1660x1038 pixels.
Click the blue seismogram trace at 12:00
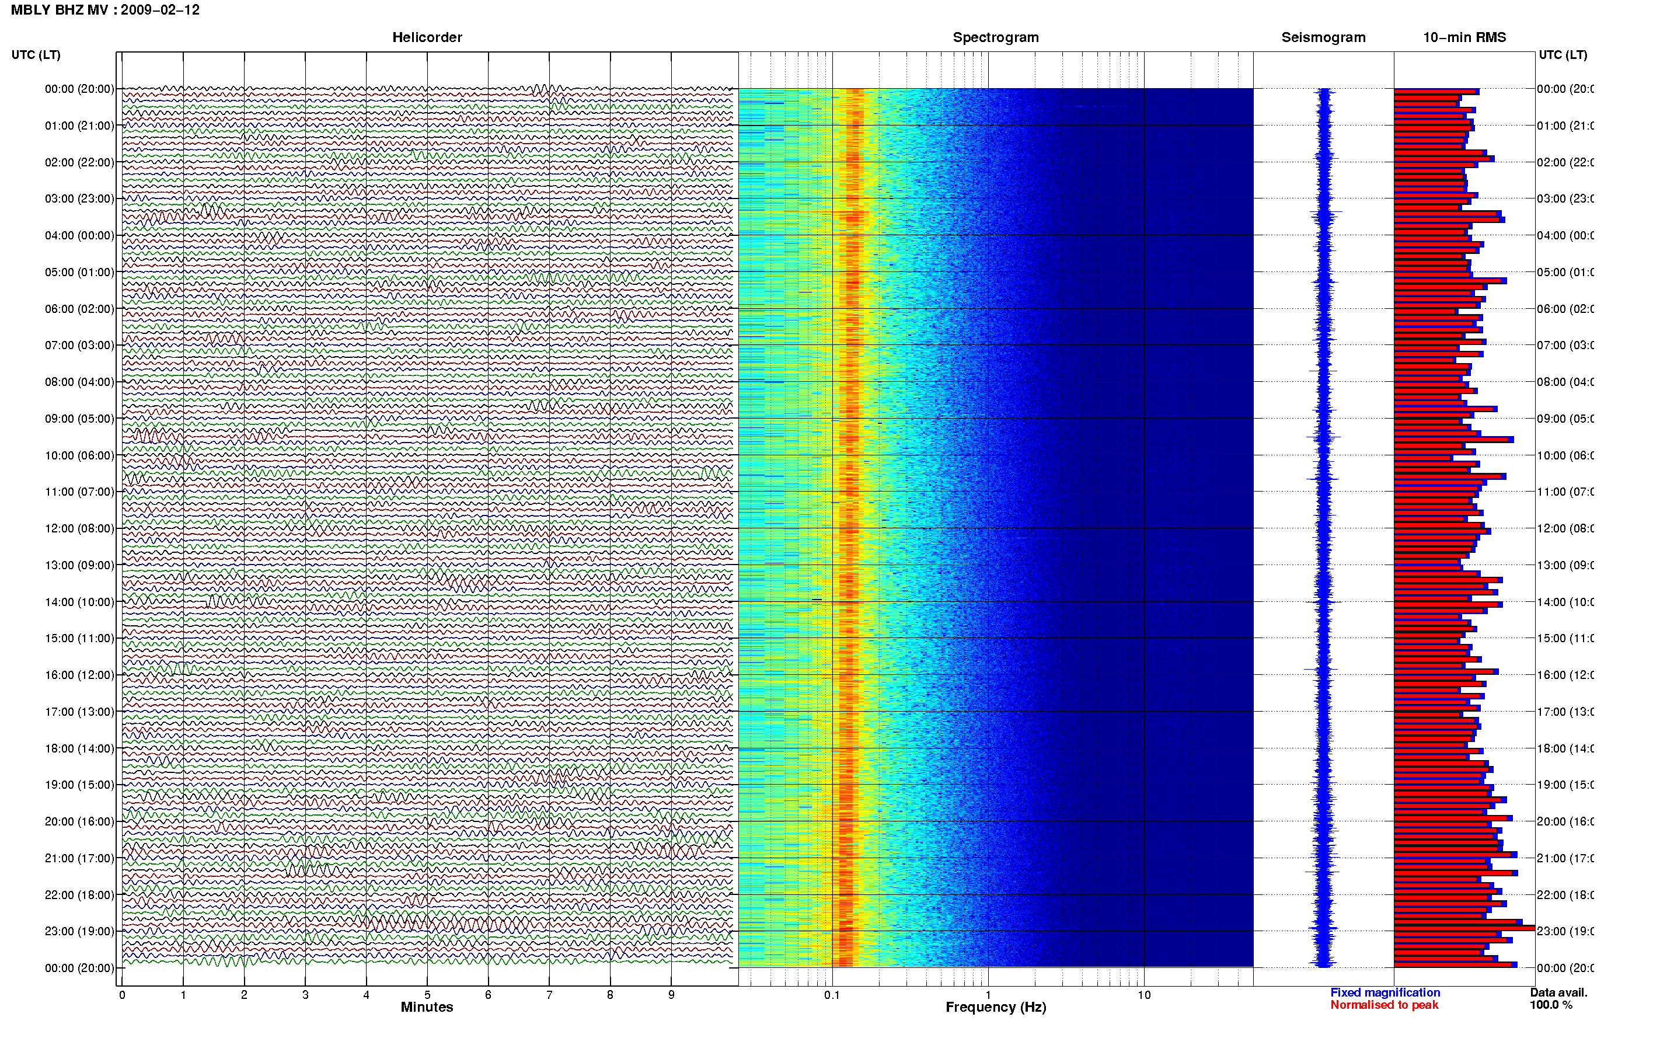click(x=1324, y=528)
